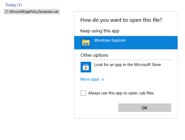Open the More apps link
The height and width of the screenshot is (140, 185).
(x=90, y=79)
